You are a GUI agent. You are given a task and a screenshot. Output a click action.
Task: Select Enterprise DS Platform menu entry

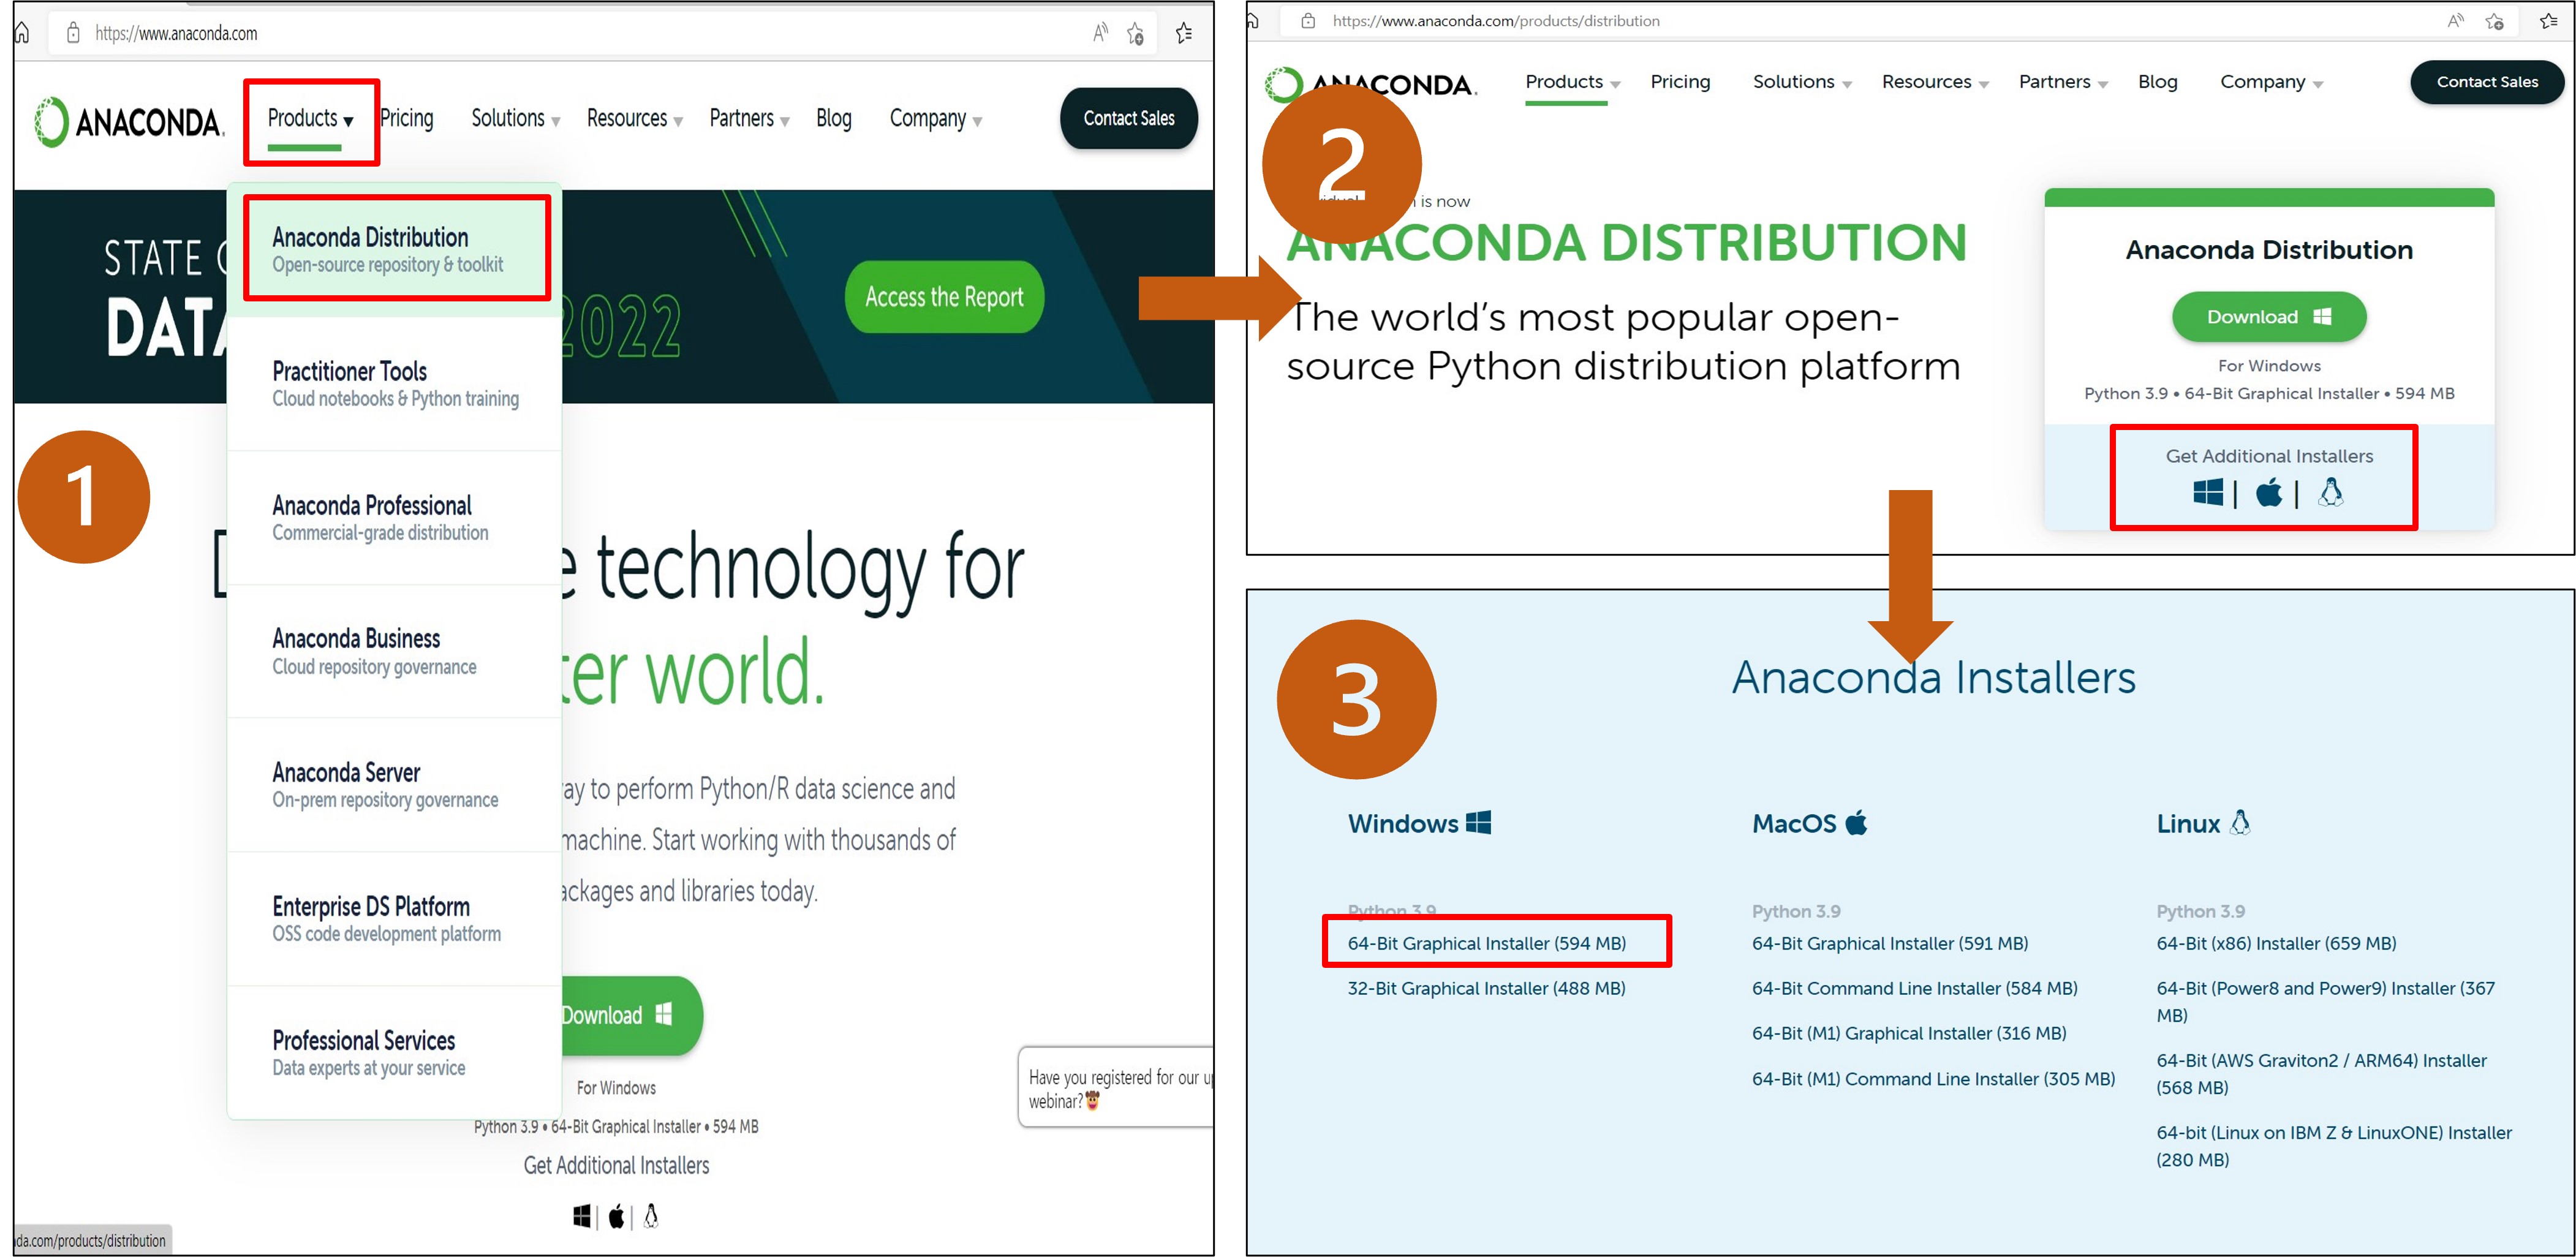395,919
